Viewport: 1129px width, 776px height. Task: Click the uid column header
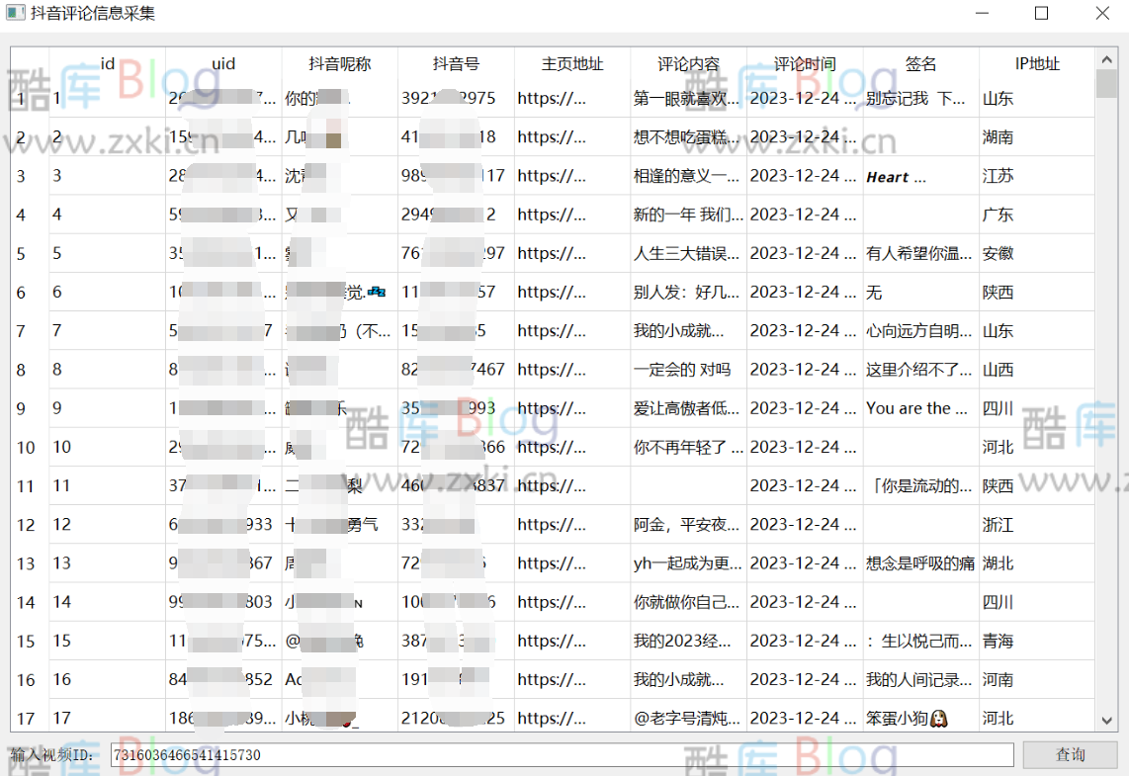point(223,63)
